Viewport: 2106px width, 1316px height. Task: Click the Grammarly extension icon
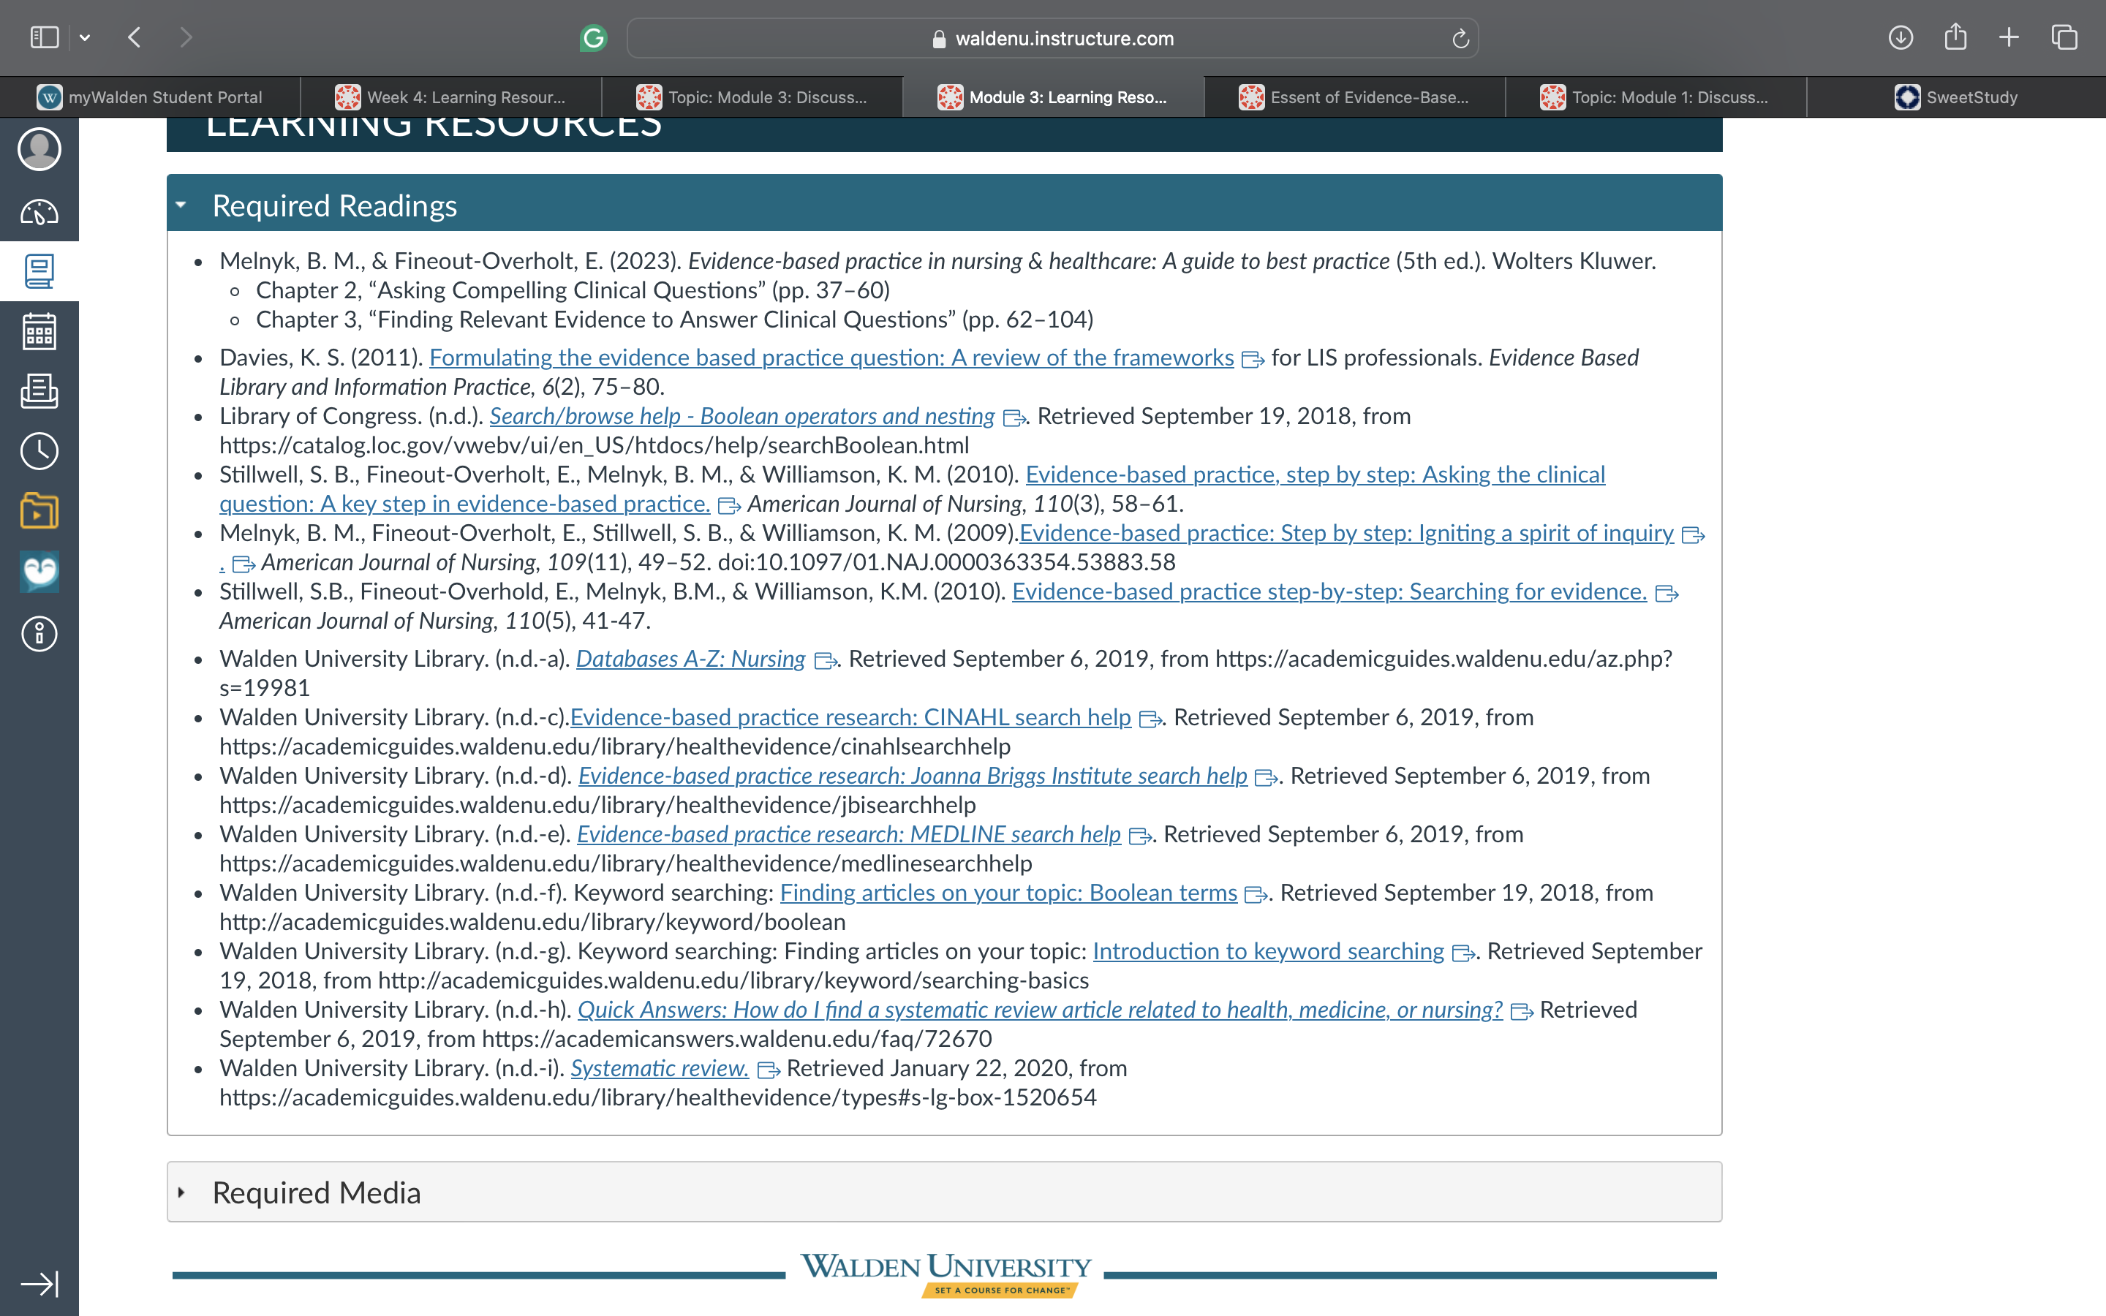coord(594,38)
